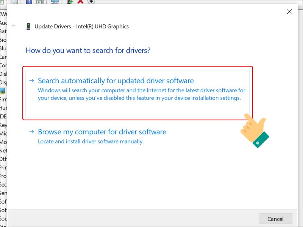Image resolution: width=303 pixels, height=227 pixels.
Task: Click the action pane icon with green arrow
Action: point(40,2)
